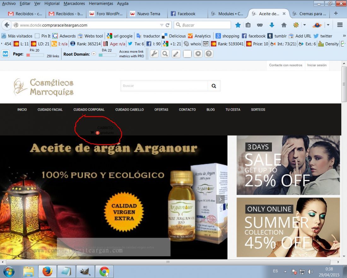The image size is (347, 278).
Task: Expand bookmarks toolbar overflow chevron
Action: point(344,36)
